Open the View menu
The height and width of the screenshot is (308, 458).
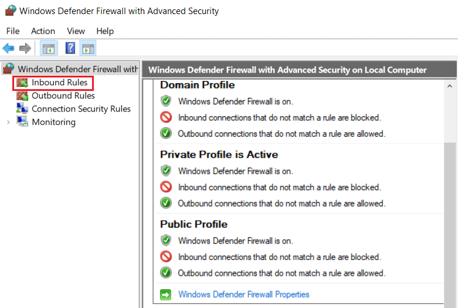[76, 31]
